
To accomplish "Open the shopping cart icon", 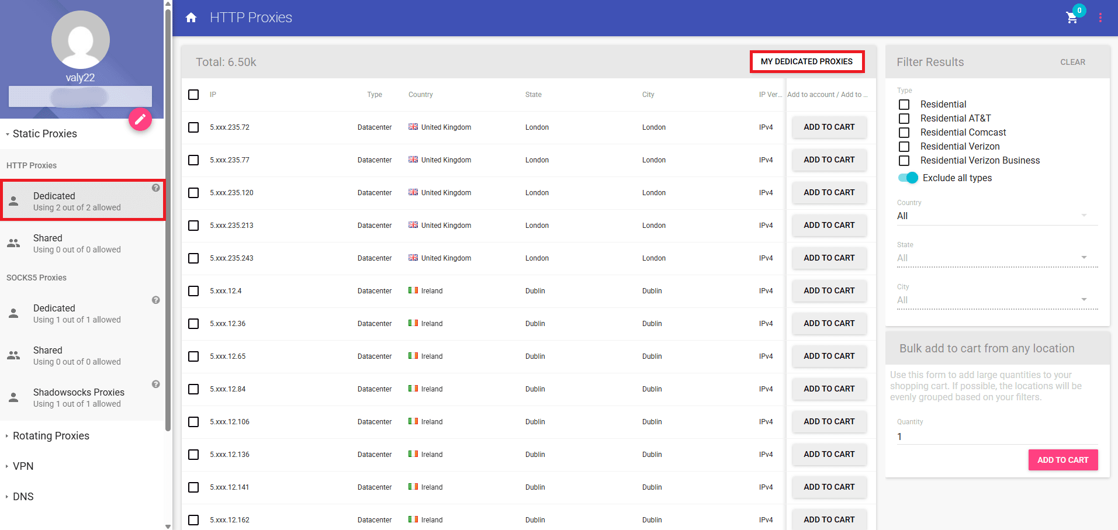I will [x=1072, y=18].
